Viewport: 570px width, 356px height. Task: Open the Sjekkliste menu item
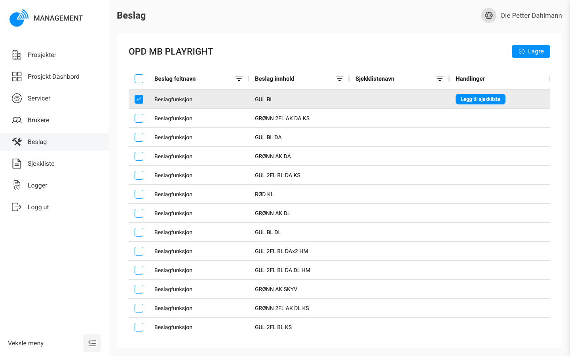pyautogui.click(x=54, y=164)
